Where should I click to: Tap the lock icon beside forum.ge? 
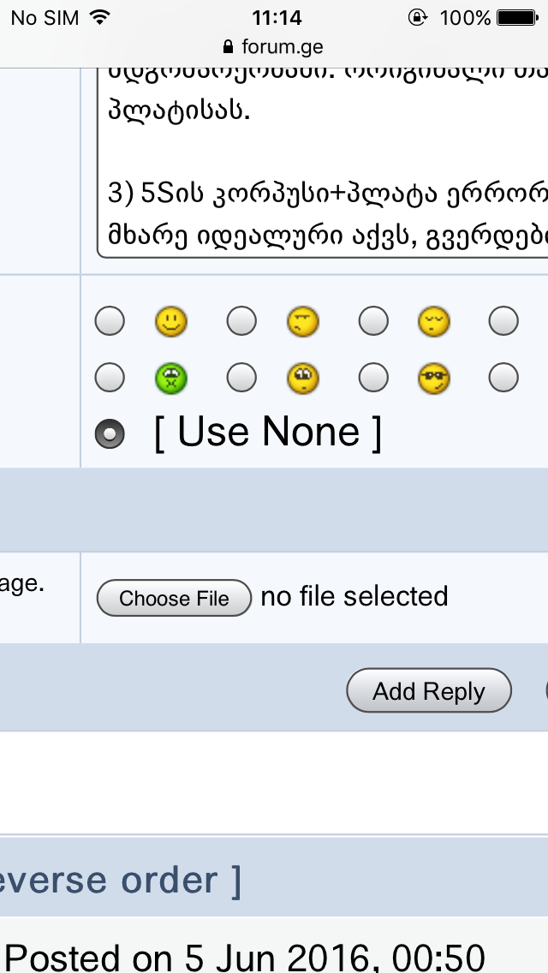tap(228, 47)
